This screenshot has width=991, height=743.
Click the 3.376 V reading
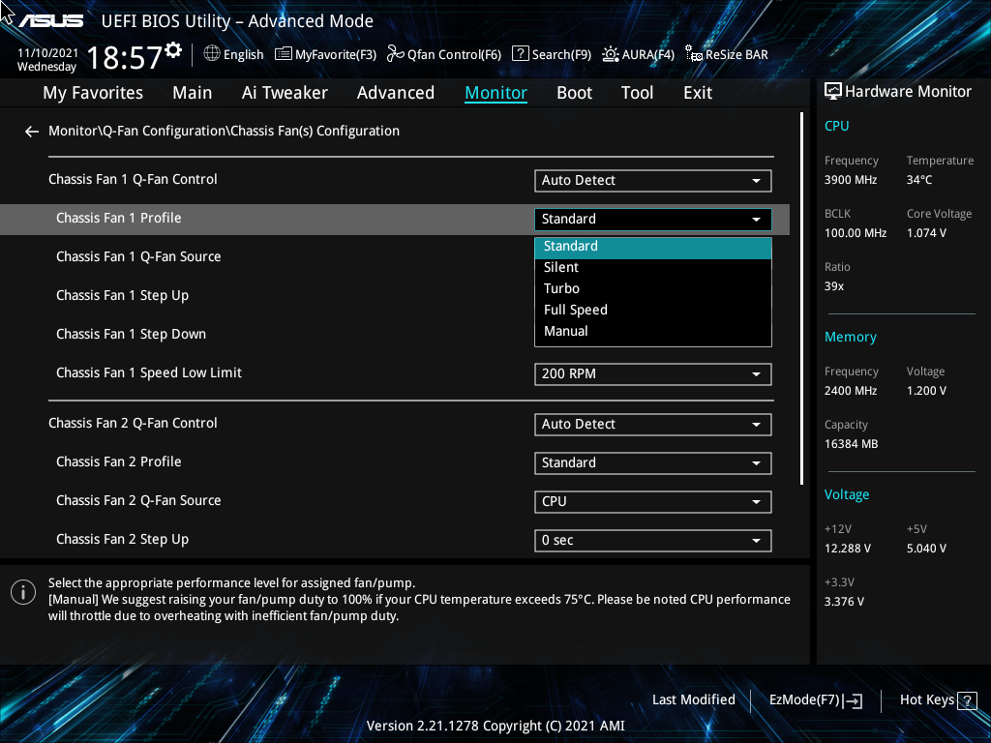844,602
